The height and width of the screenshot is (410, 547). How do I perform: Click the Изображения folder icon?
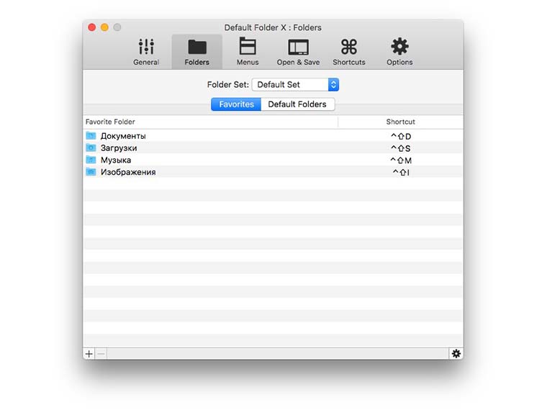(x=91, y=171)
